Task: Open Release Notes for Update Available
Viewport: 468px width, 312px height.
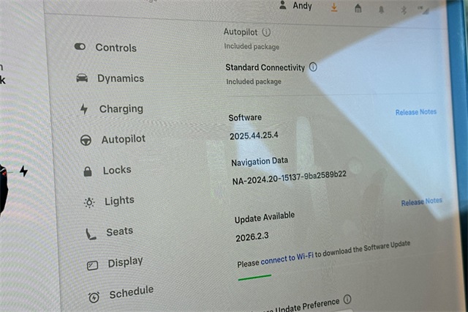Action: click(421, 201)
